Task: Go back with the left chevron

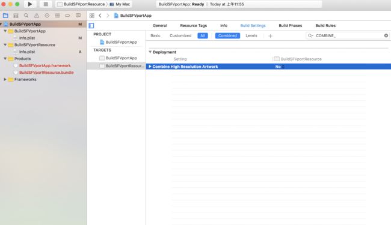Action: pyautogui.click(x=100, y=16)
